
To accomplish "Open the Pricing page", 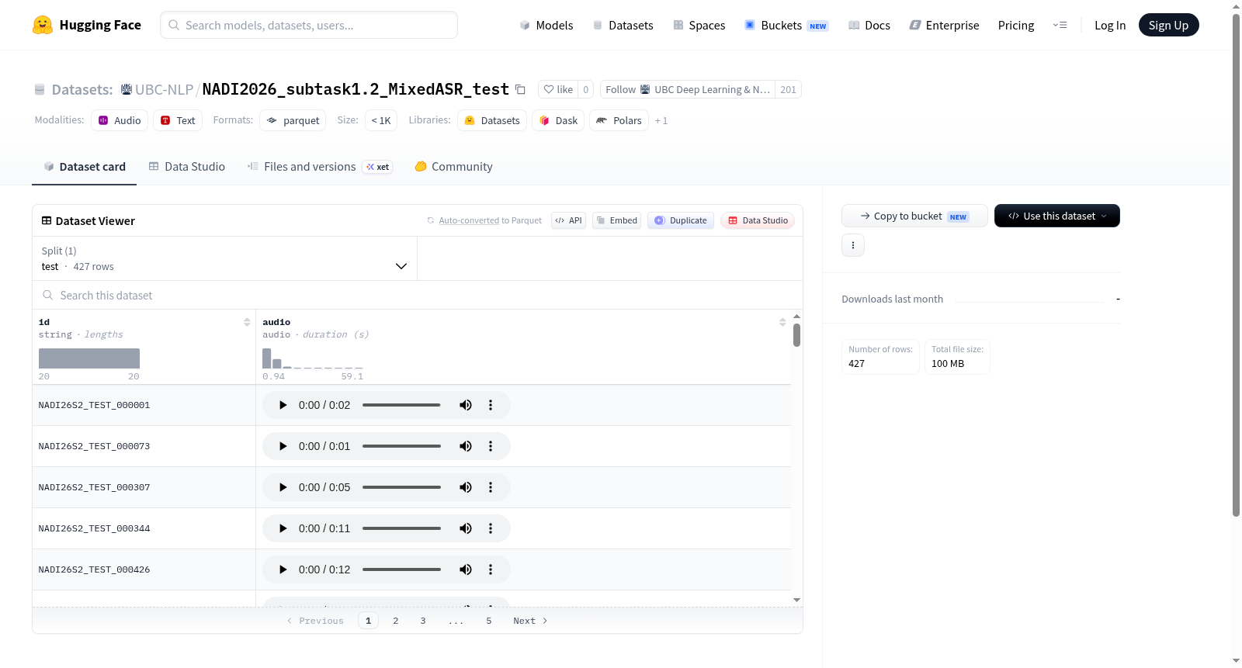I will click(x=1016, y=25).
